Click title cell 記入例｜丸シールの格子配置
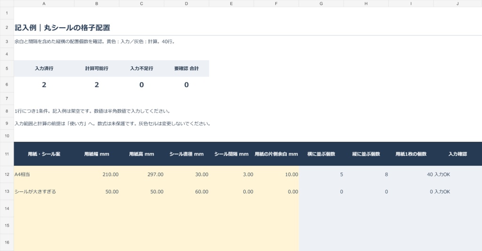Image resolution: width=482 pixels, height=251 pixels. pos(63,28)
